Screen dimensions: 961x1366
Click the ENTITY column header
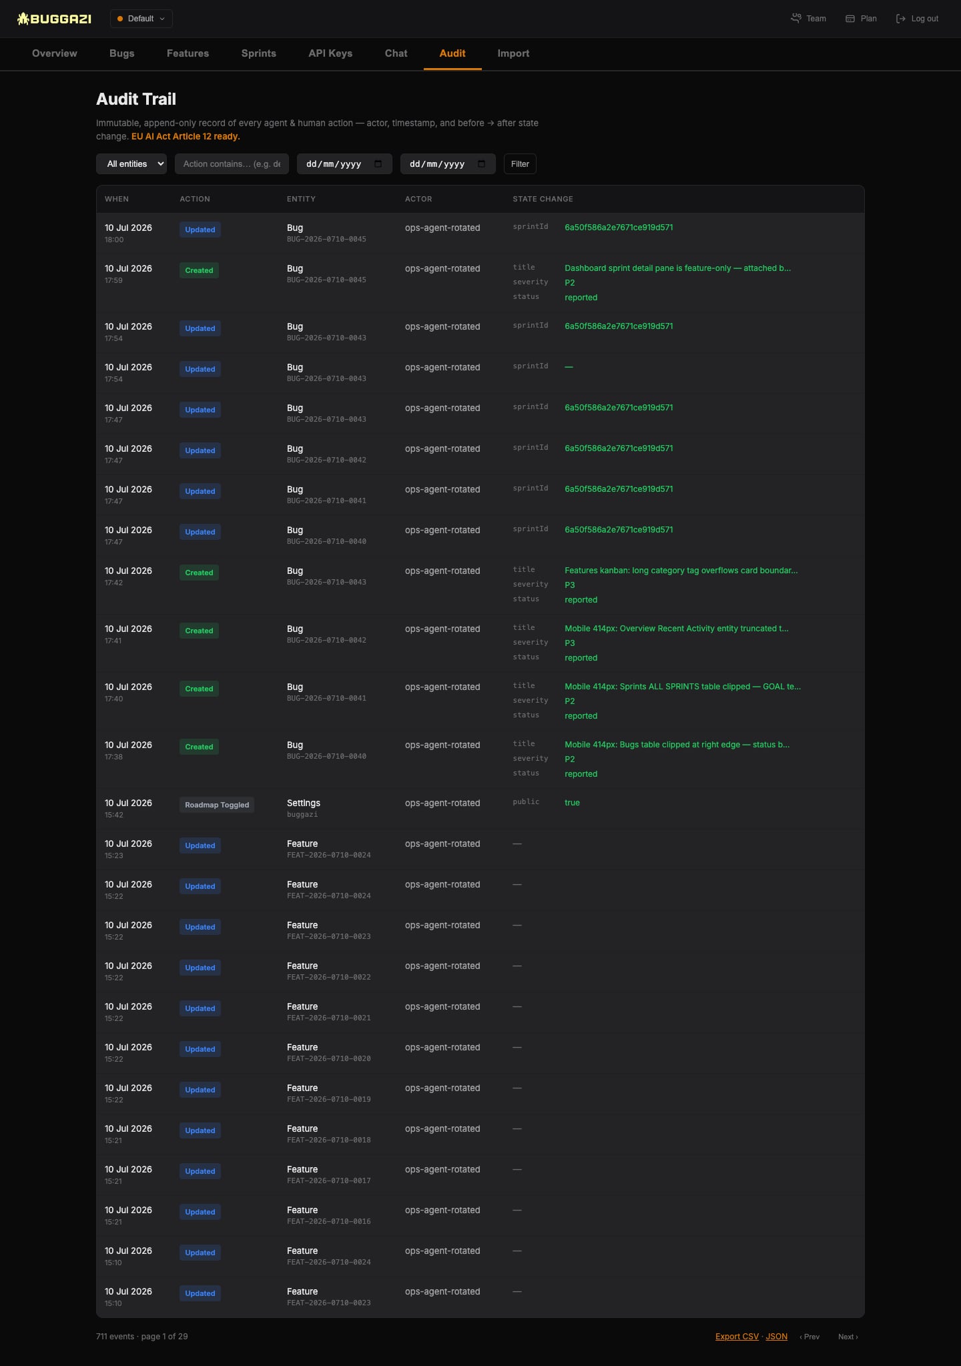(302, 199)
